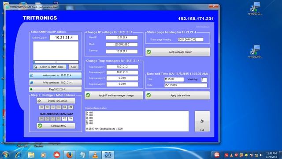Click the search progress bar under card list
Screen dimensions: 282x159
(56, 62)
